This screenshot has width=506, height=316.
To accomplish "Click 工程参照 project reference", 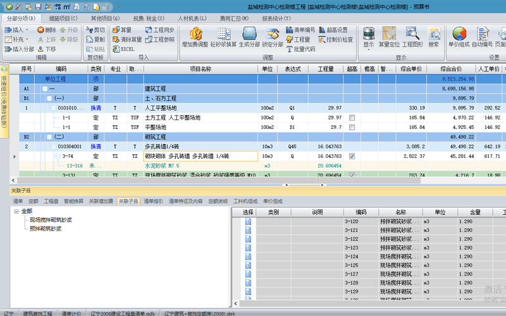I will click(x=159, y=39).
